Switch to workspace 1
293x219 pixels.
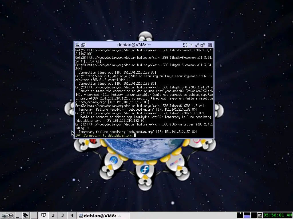(43, 216)
